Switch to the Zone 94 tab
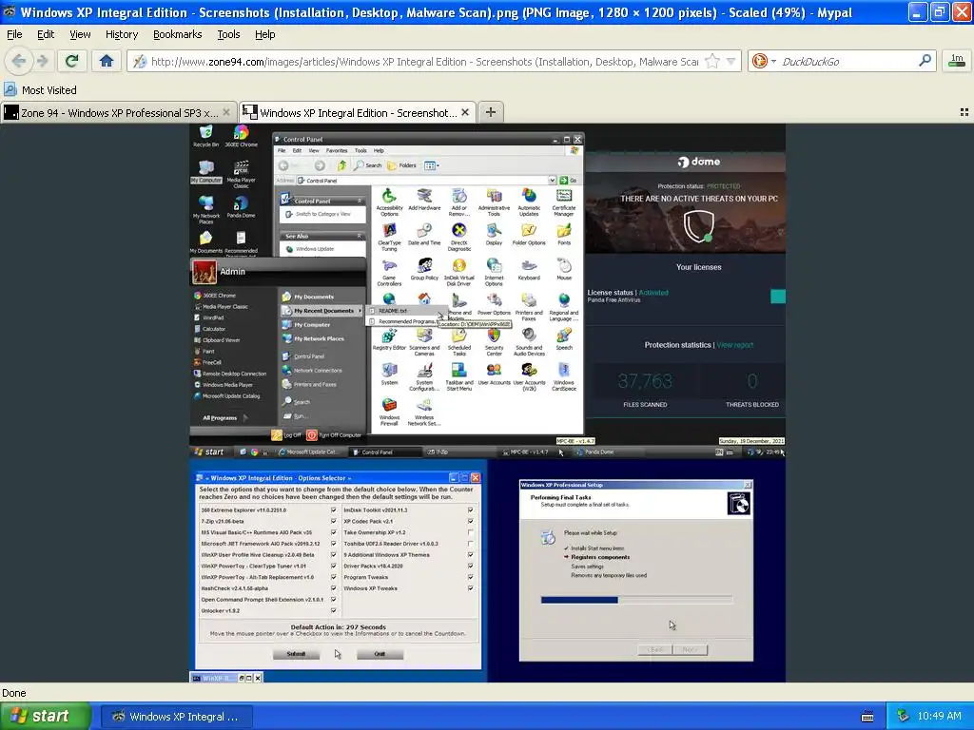Screen dimensions: 974x730 click(x=118, y=112)
